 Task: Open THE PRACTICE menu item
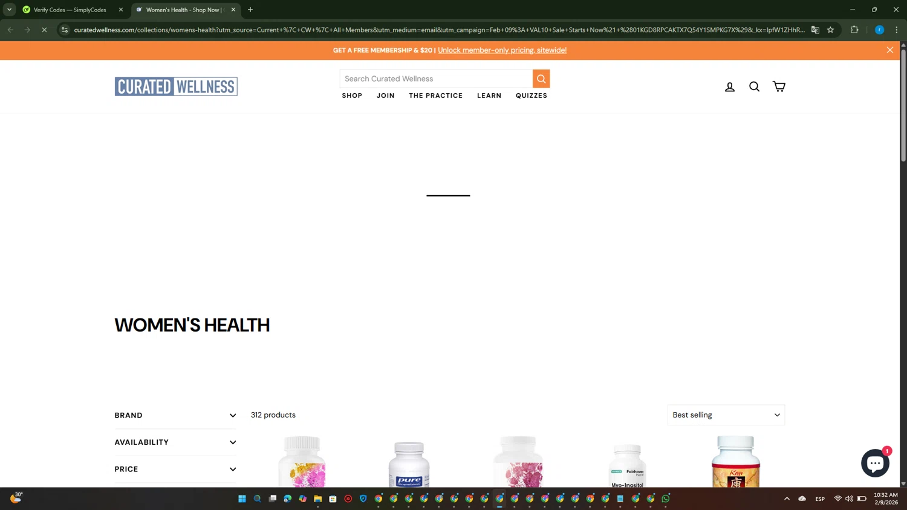(435, 95)
